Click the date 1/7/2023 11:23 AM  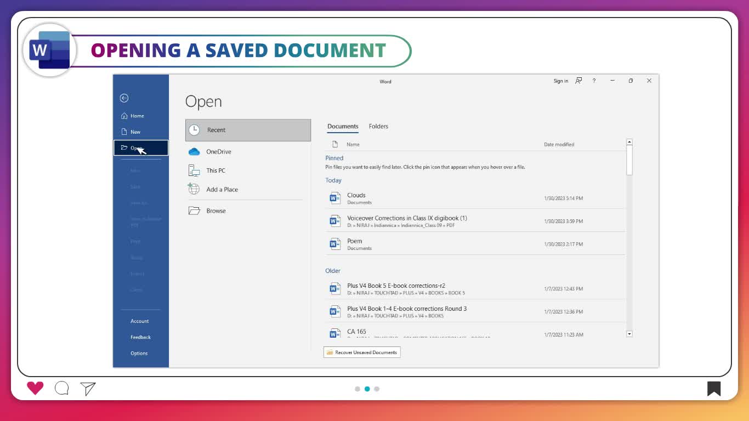pyautogui.click(x=563, y=334)
